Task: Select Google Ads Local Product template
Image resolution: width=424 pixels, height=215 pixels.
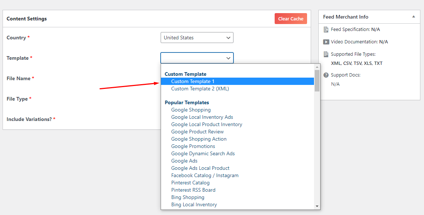Action: [x=237, y=168]
